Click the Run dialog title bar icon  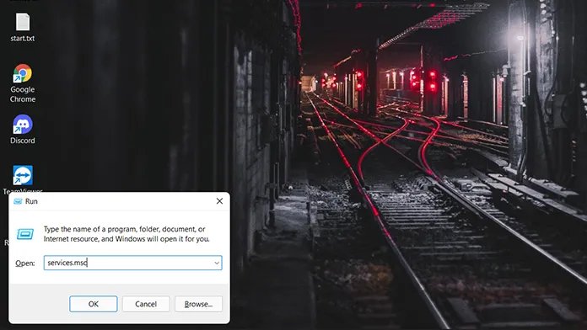(18, 201)
